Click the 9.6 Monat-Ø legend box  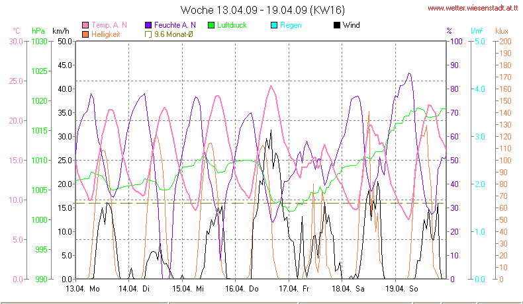[148, 34]
